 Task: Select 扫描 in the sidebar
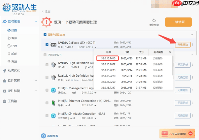tap(12, 30)
